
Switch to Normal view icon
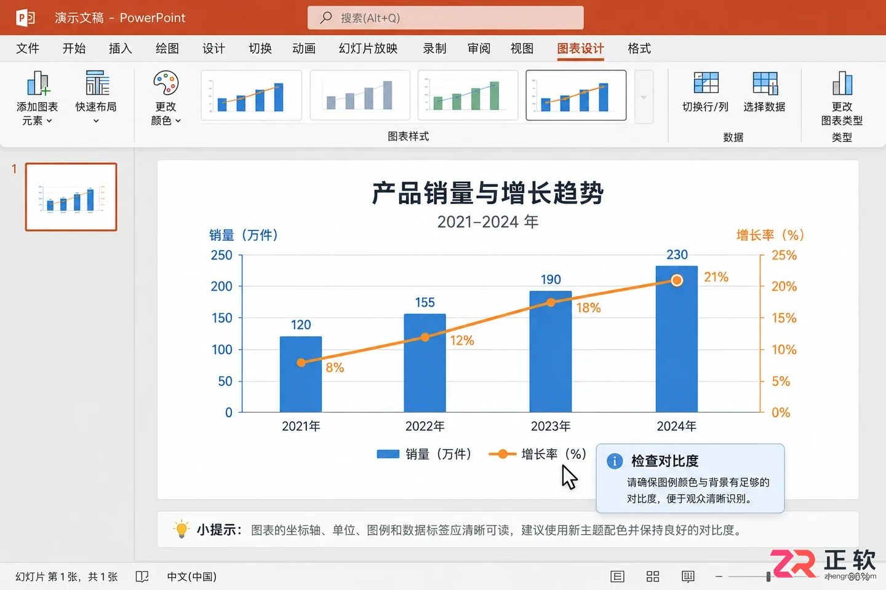click(617, 576)
